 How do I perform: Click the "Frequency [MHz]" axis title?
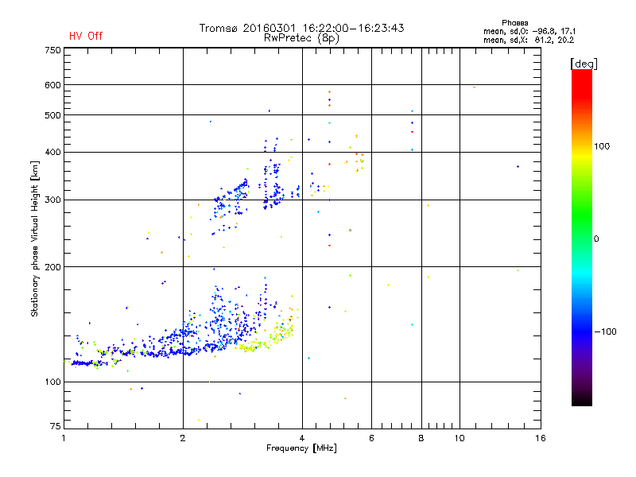point(301,448)
